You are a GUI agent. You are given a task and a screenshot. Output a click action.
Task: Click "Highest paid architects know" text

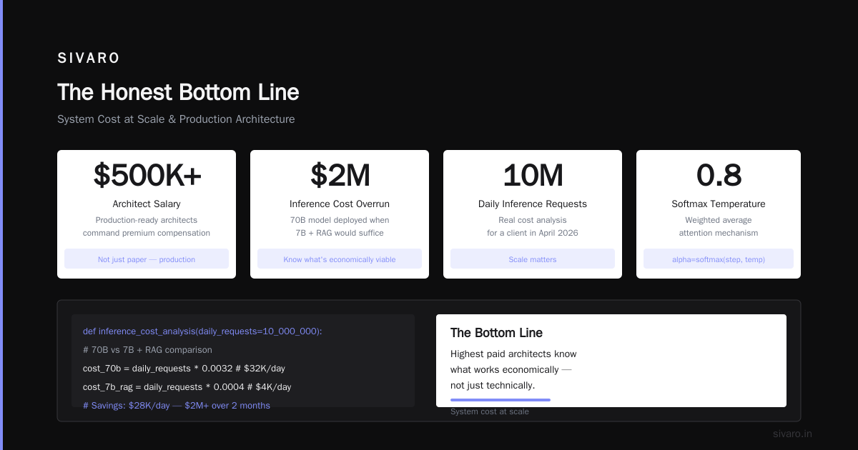(x=513, y=354)
